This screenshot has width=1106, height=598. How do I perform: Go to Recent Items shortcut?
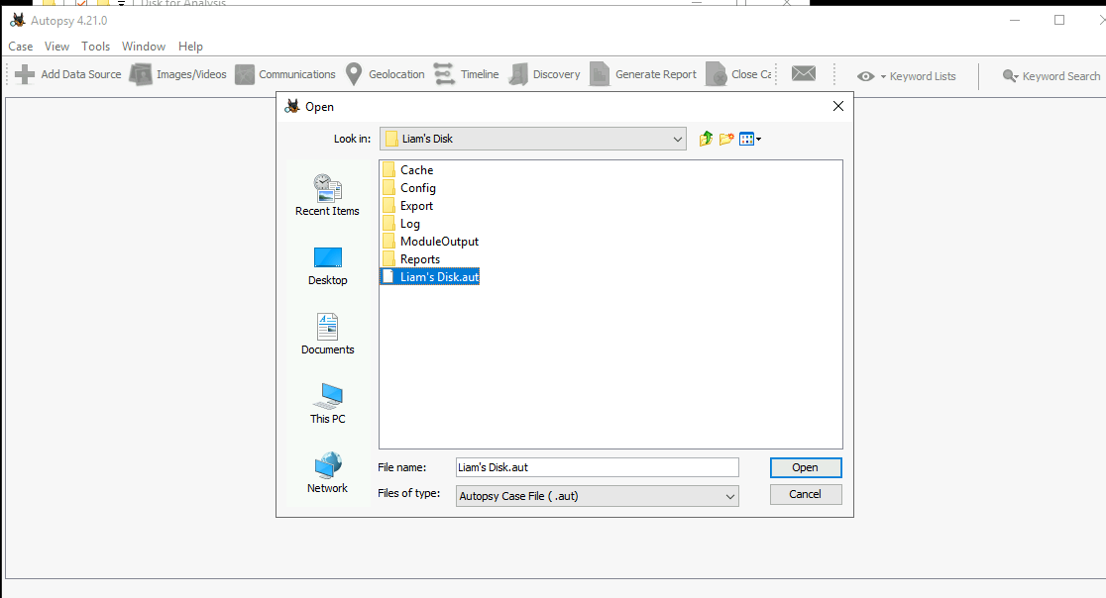coord(327,195)
